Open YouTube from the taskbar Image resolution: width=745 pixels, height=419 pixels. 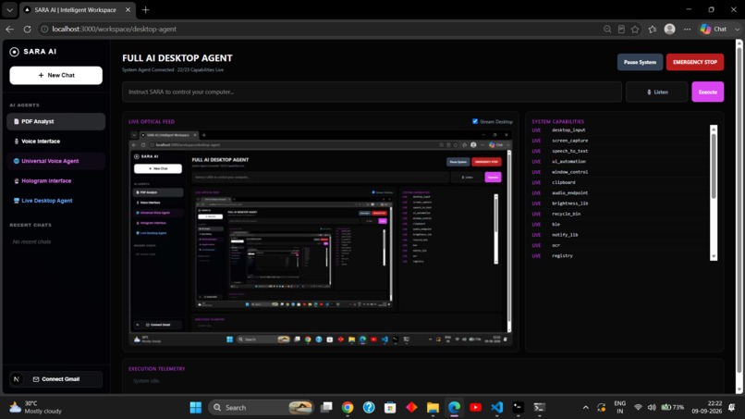click(475, 408)
